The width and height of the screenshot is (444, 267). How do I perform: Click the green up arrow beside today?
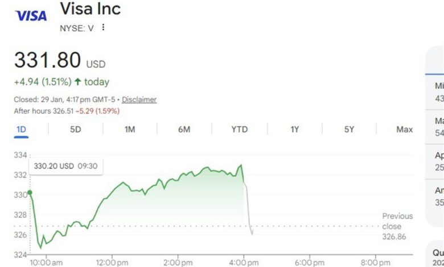pos(78,82)
